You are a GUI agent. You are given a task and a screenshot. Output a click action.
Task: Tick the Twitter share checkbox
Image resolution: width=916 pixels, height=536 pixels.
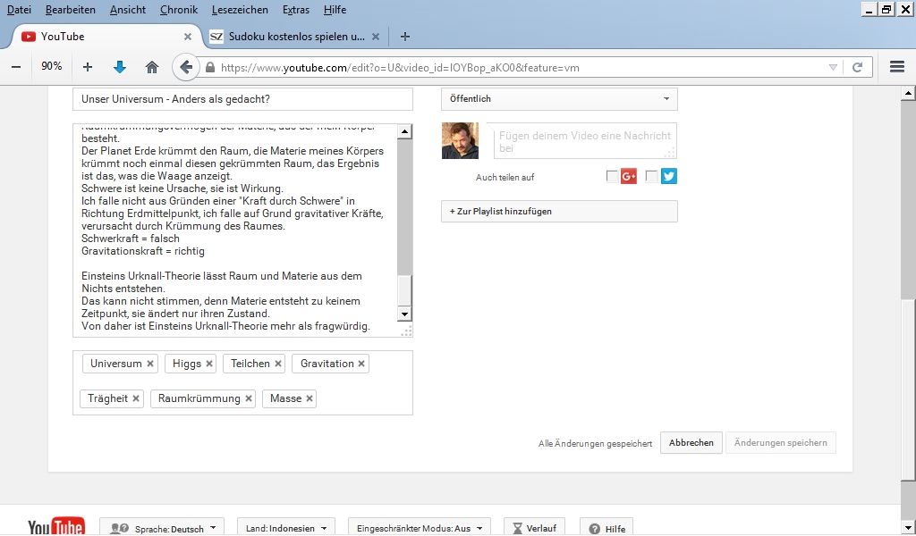click(651, 177)
